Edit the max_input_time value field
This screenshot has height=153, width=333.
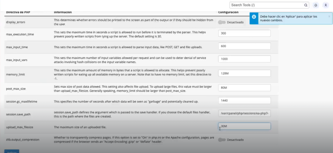(245, 46)
